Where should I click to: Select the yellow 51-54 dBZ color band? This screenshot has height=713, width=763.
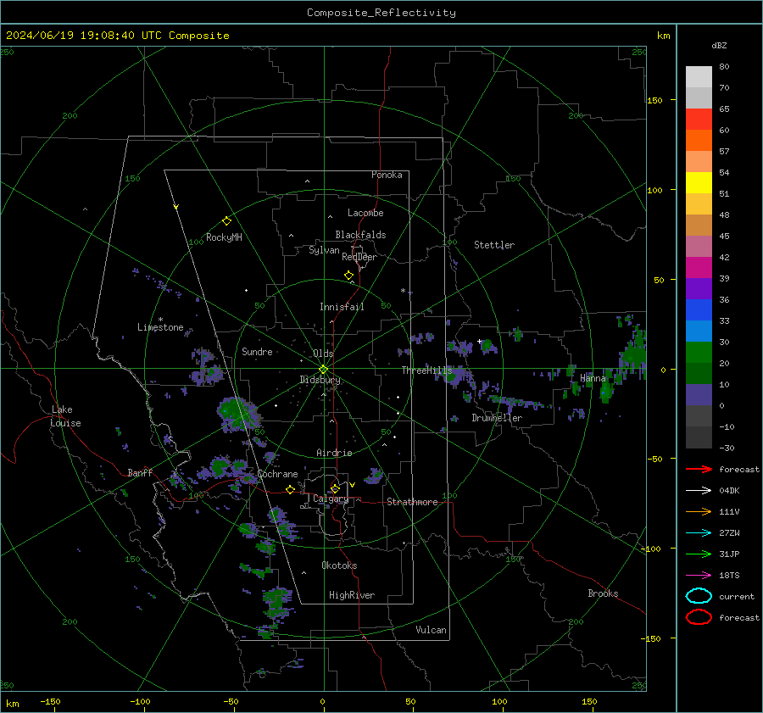[699, 183]
